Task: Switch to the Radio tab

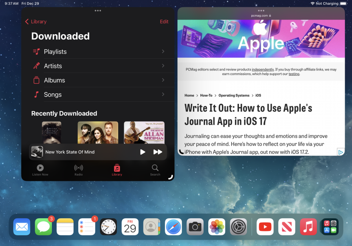Action: (x=79, y=170)
